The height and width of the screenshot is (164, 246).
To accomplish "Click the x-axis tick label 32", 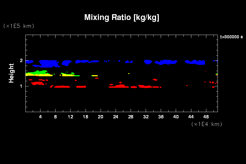I will [146, 117].
